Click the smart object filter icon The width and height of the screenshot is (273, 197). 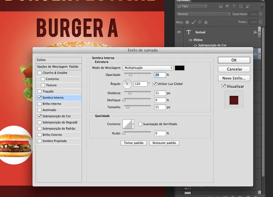tap(248, 6)
